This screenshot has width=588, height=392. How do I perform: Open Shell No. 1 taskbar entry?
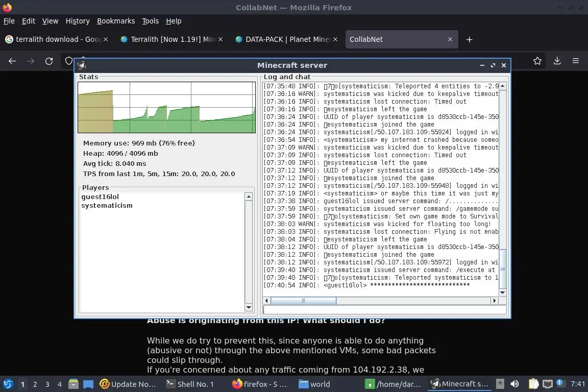tap(190, 384)
